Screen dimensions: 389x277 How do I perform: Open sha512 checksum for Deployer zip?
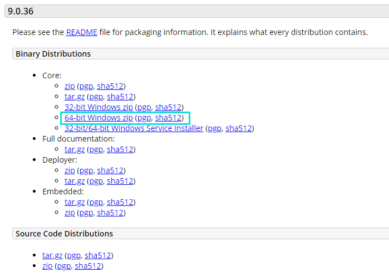[x=110, y=170]
